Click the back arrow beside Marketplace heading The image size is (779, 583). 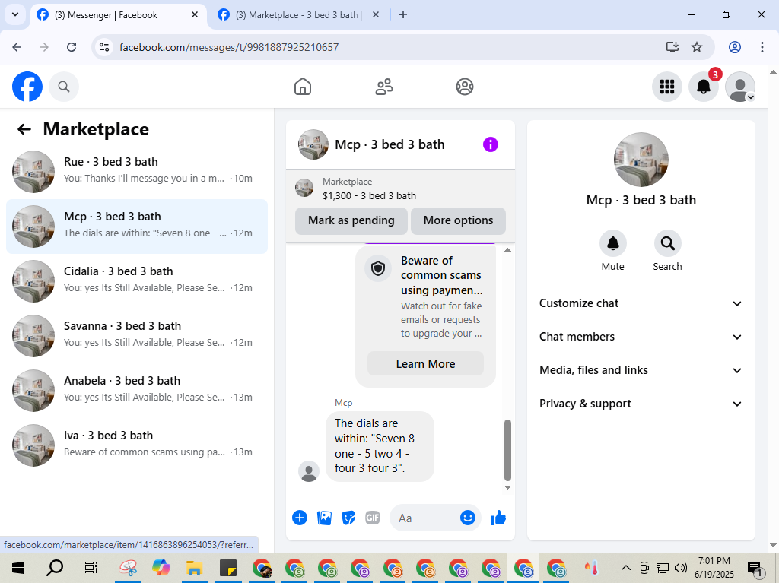click(24, 130)
